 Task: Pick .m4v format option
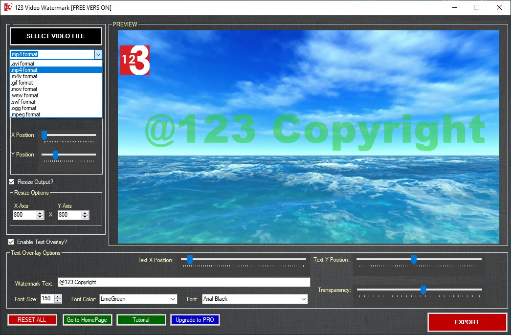coord(56,76)
